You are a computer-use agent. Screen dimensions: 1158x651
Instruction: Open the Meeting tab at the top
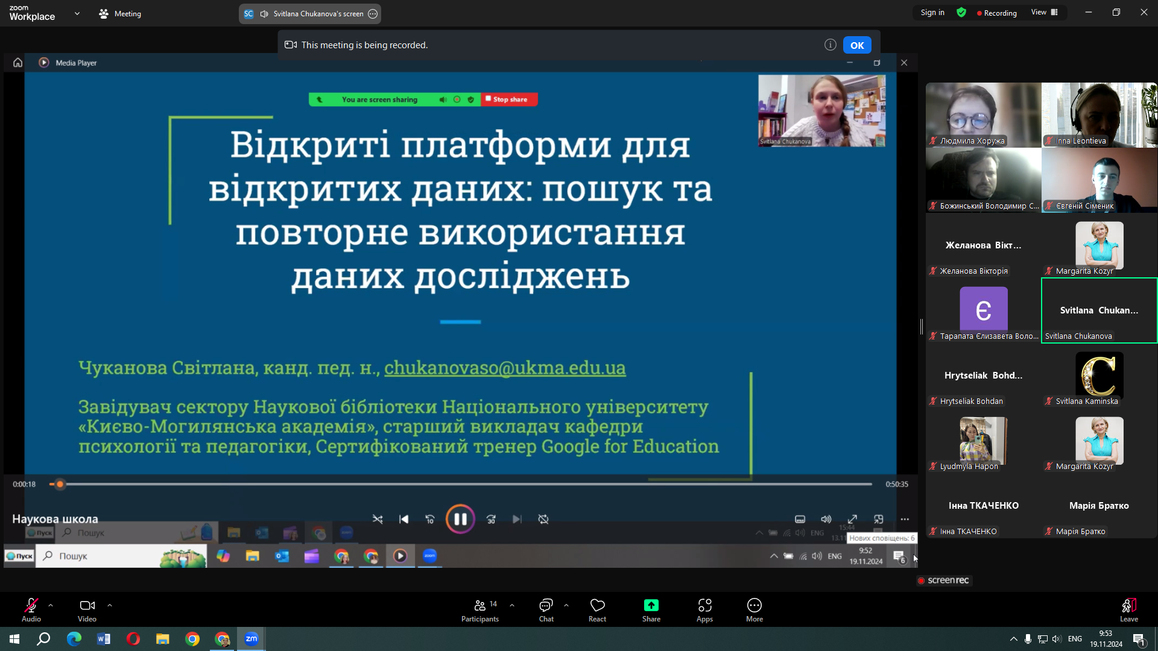click(120, 13)
